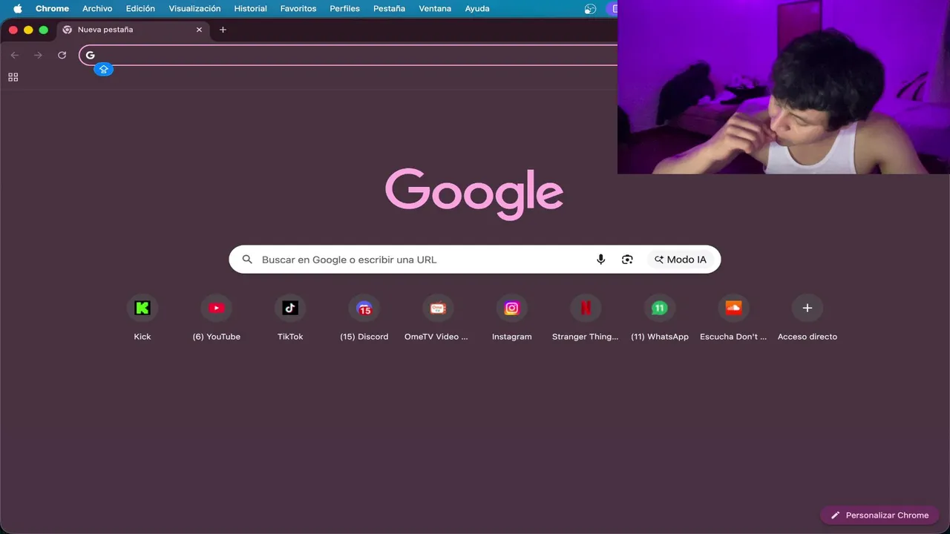Open the apps grid in bookmarks bar

point(13,77)
